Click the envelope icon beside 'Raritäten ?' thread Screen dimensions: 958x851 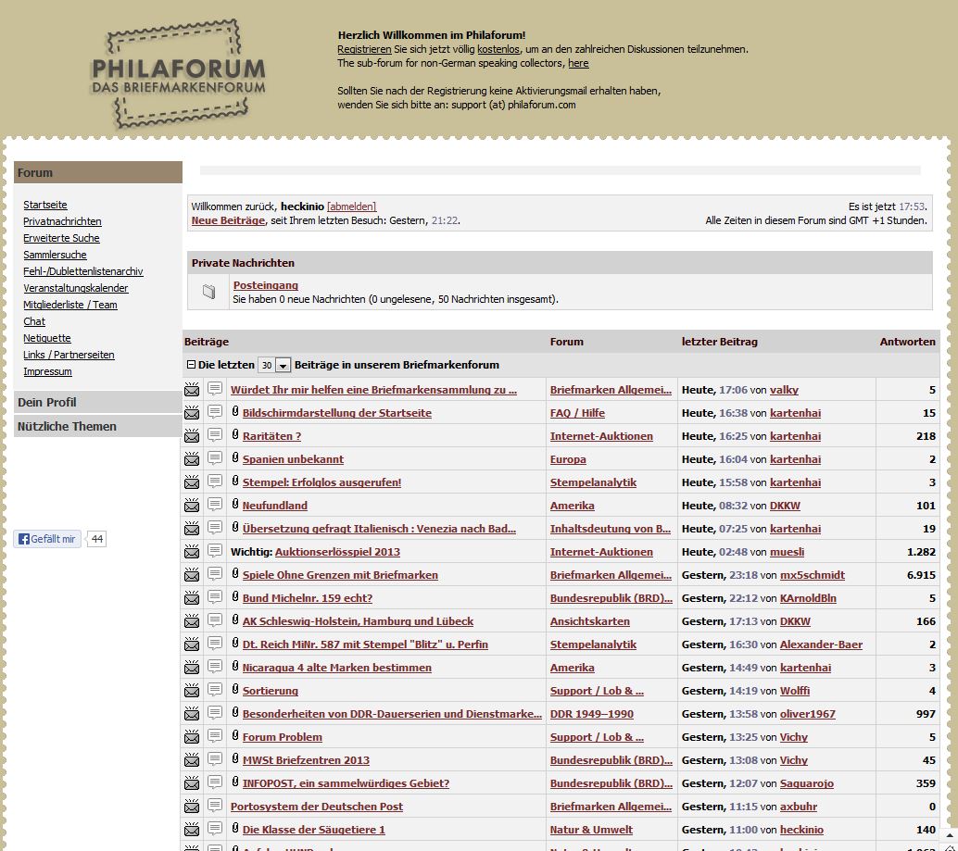point(192,436)
